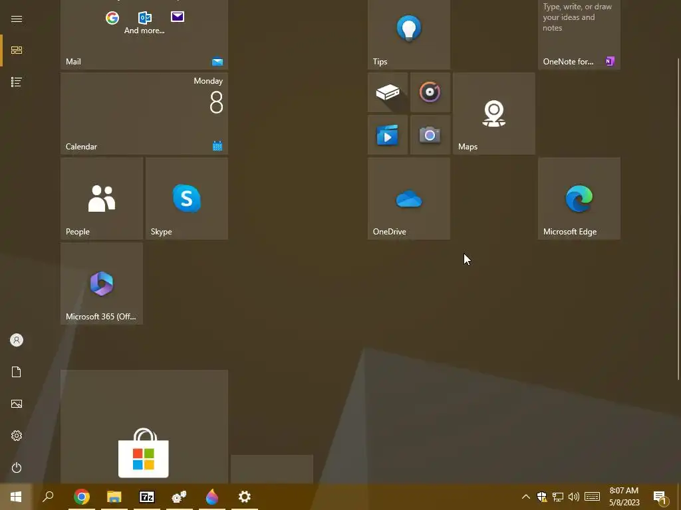Open the Microsoft Store tile

pyautogui.click(x=144, y=427)
